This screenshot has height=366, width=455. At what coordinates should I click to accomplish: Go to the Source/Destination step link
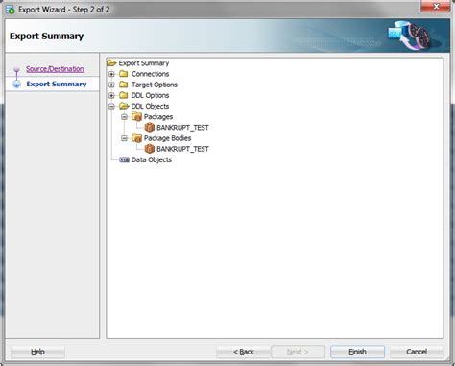tap(55, 69)
